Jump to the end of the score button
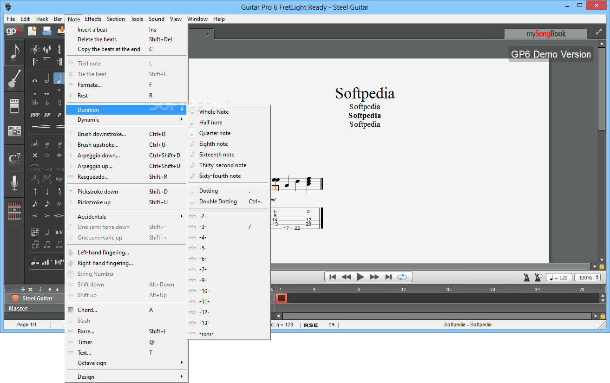The width and height of the screenshot is (610, 383). [388, 277]
